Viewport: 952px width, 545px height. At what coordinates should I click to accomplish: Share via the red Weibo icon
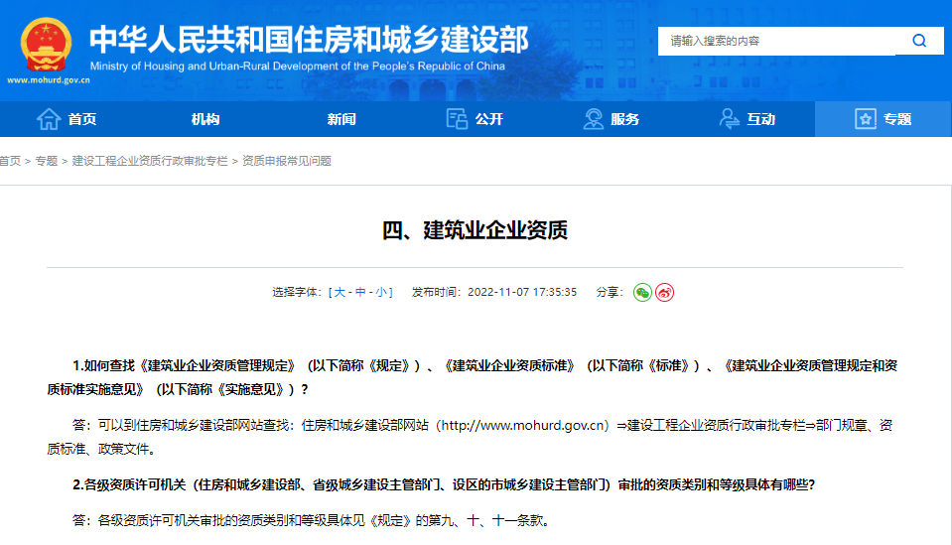[664, 293]
